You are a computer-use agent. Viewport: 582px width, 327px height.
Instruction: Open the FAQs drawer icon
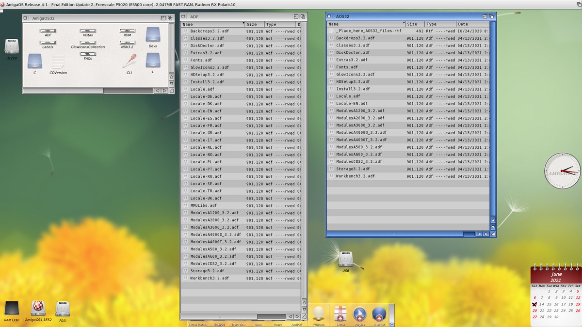point(88,54)
